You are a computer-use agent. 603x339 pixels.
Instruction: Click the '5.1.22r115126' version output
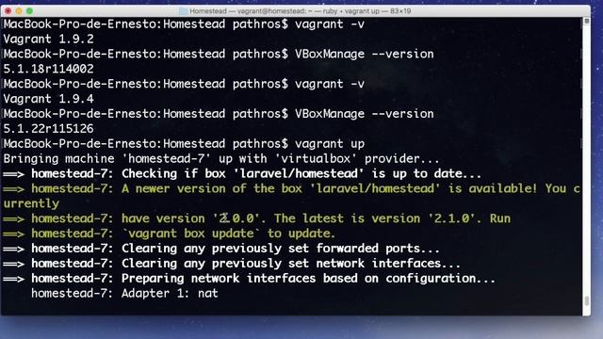click(48, 129)
